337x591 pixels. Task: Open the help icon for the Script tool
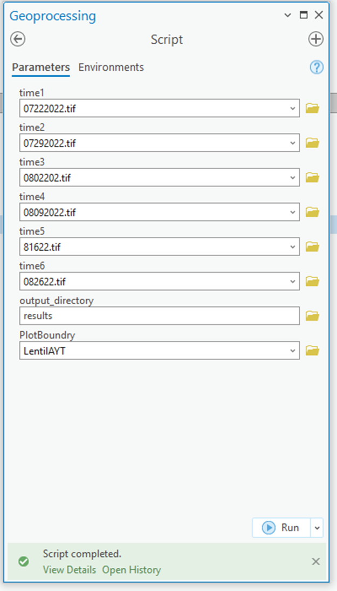pos(317,67)
